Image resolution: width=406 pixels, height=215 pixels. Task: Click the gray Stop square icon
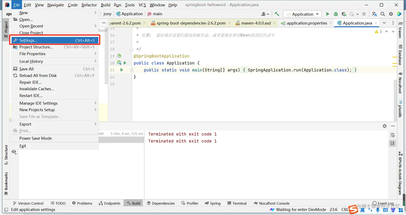[x=364, y=14]
